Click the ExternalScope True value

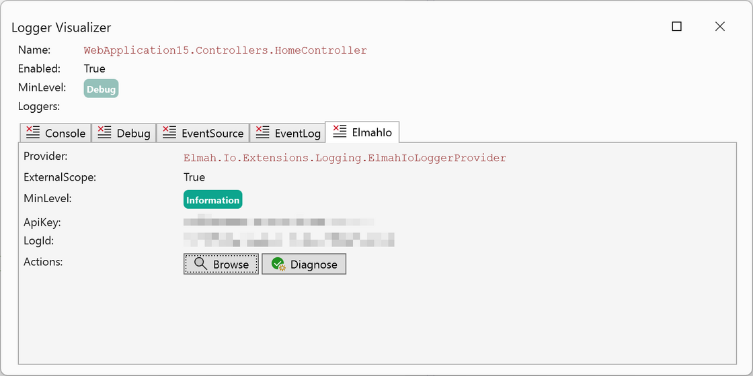(x=194, y=177)
